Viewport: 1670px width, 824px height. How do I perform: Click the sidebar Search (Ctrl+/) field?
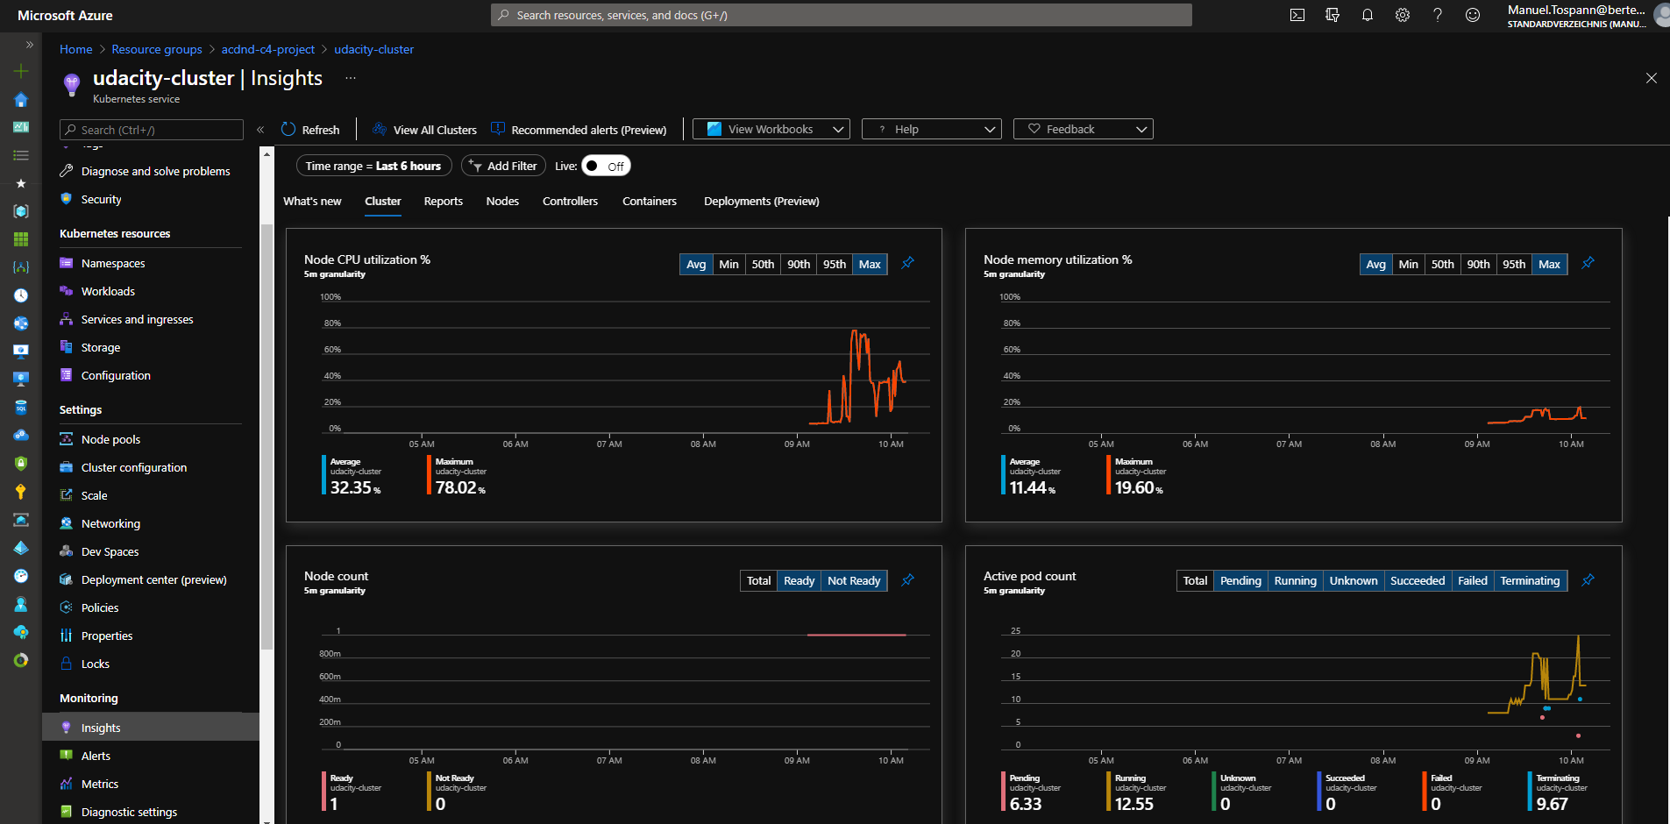coord(152,130)
